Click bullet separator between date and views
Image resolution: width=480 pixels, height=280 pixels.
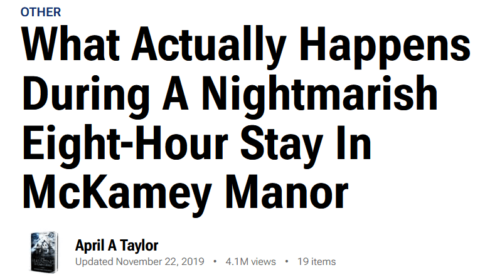pos(215,261)
